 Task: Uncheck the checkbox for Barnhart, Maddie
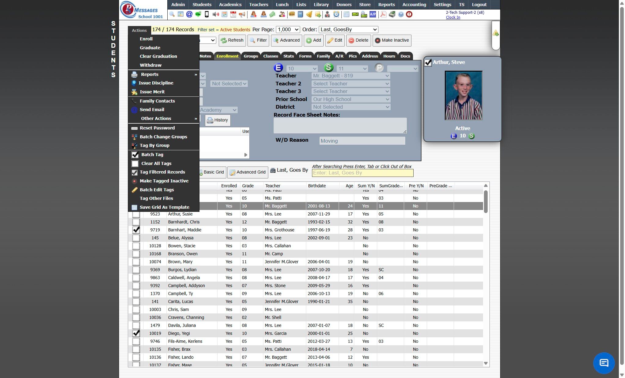[136, 230]
